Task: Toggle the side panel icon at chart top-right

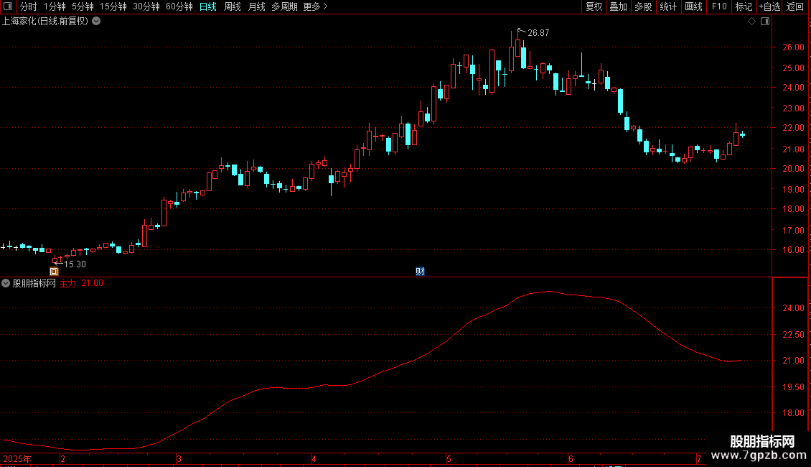Action: click(x=765, y=22)
